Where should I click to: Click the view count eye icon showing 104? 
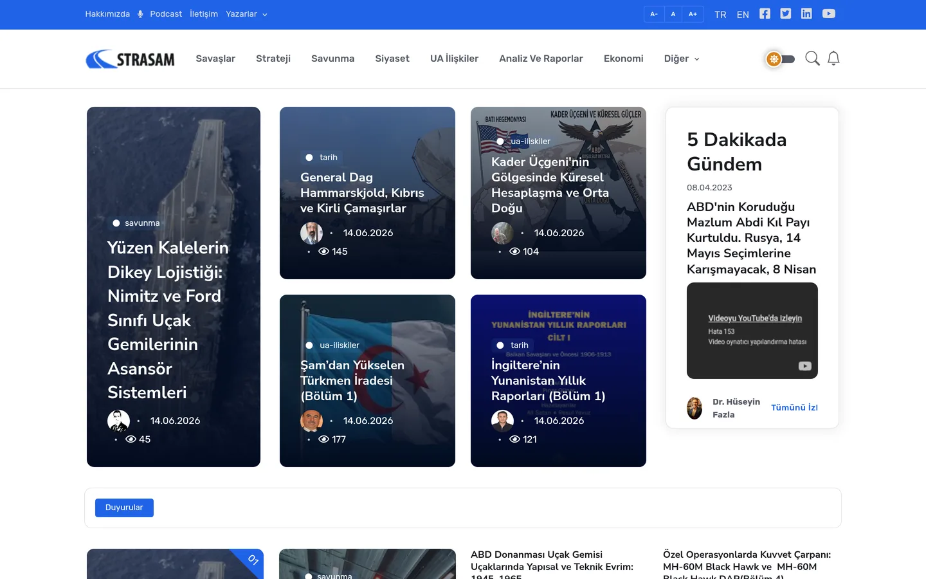click(x=515, y=252)
